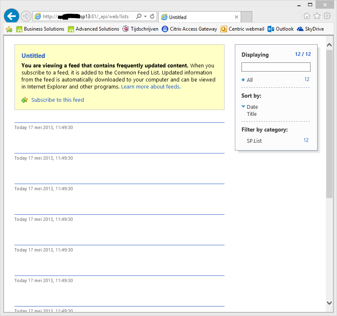Screen dimensions: 337x316
Task: Click the feed search input box
Action: point(276,67)
